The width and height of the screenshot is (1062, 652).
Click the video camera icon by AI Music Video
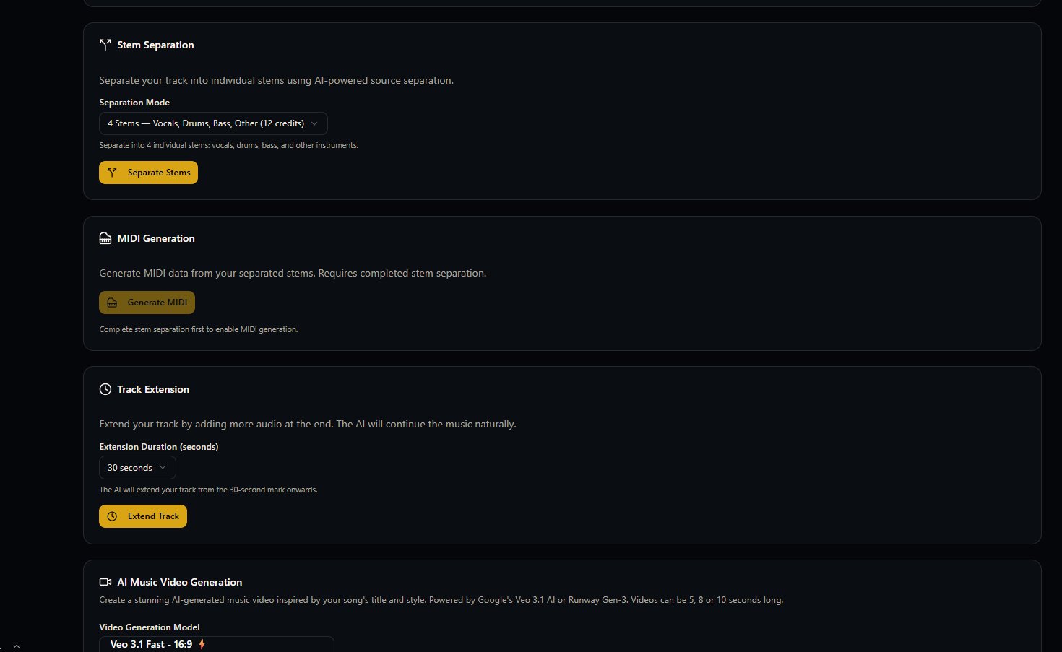(105, 582)
